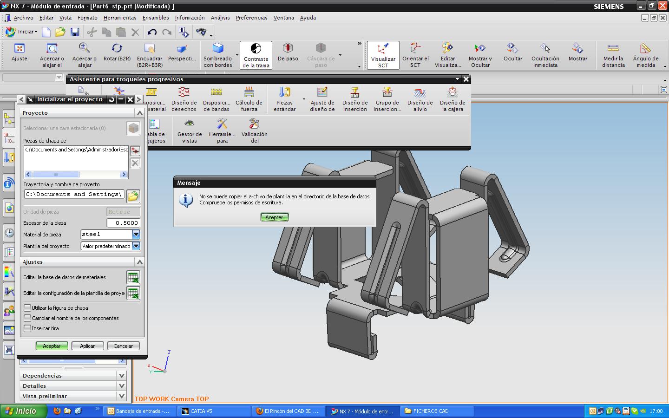669x418 pixels.
Task: Open Diseño de desechos tool
Action: [x=184, y=99]
